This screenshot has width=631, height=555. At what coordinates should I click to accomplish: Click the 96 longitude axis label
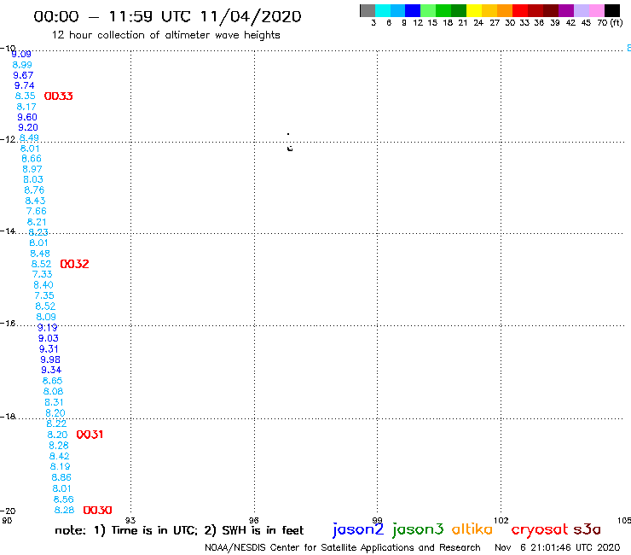[x=253, y=520]
